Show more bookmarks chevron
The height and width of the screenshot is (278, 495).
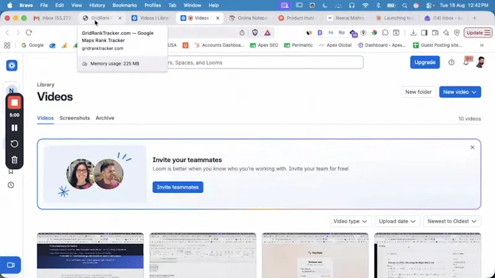pyautogui.click(x=482, y=45)
